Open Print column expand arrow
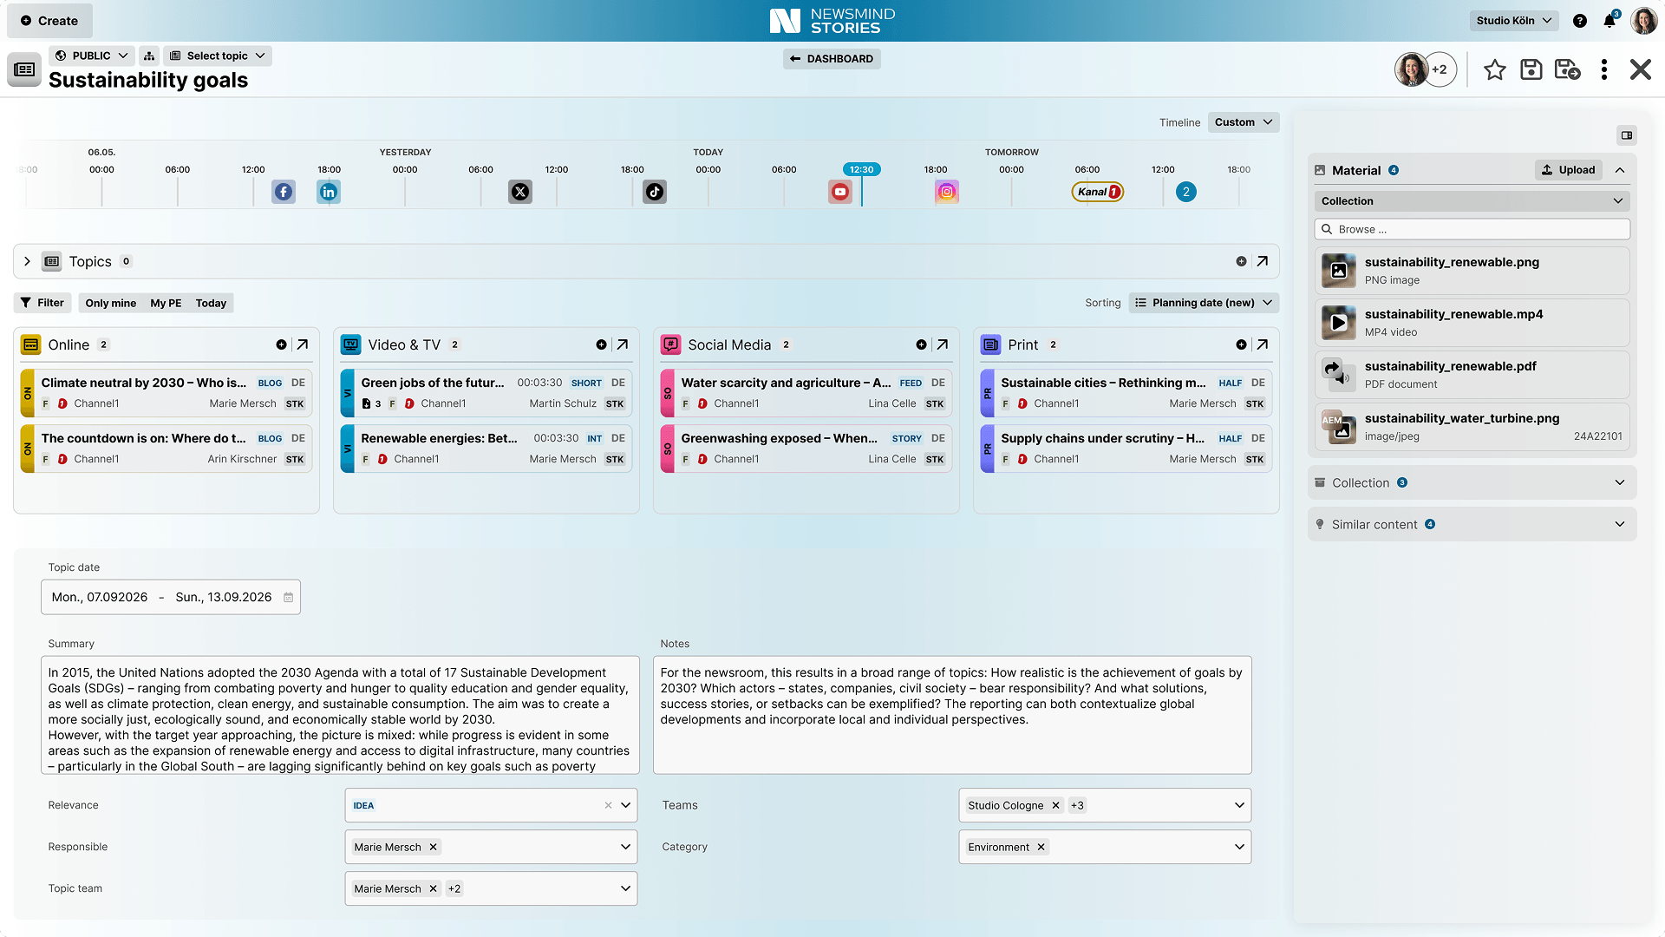 tap(1263, 344)
